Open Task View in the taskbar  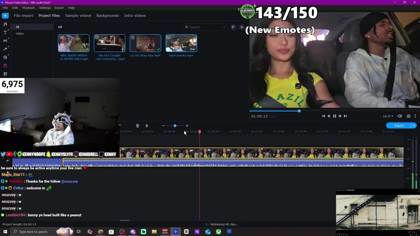[x=79, y=232]
